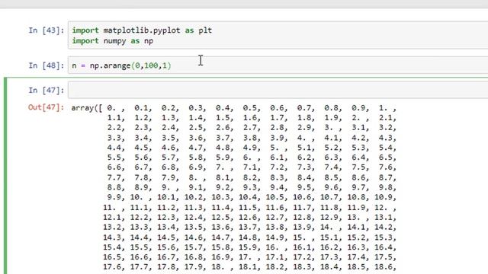Click output value 4.4
Screen dimensions: 488x274
pos(114,148)
